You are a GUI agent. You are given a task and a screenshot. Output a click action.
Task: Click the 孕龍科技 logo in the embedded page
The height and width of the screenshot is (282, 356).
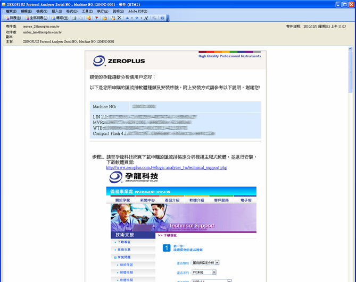click(x=134, y=177)
